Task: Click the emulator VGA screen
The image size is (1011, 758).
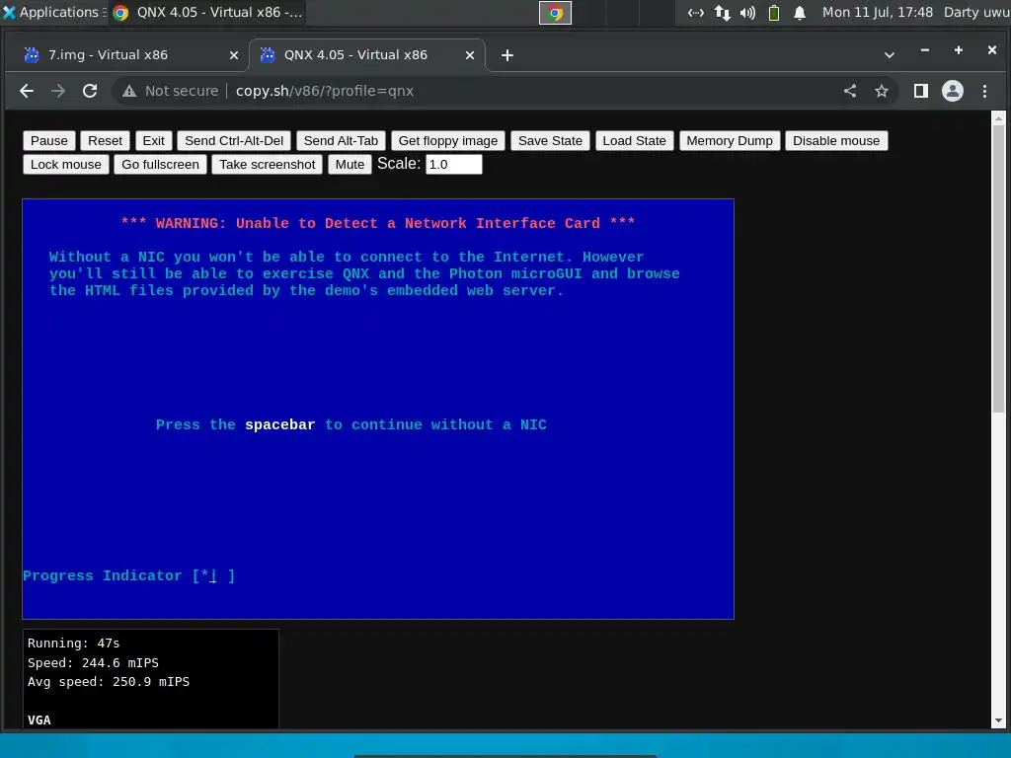Action: [x=378, y=409]
